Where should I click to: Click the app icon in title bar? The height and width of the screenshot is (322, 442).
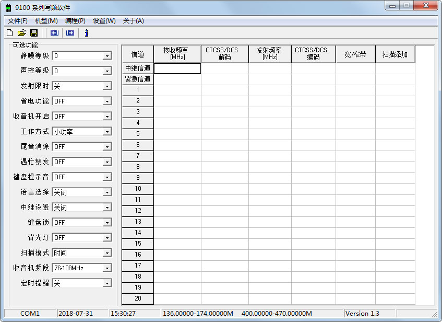tap(8, 8)
